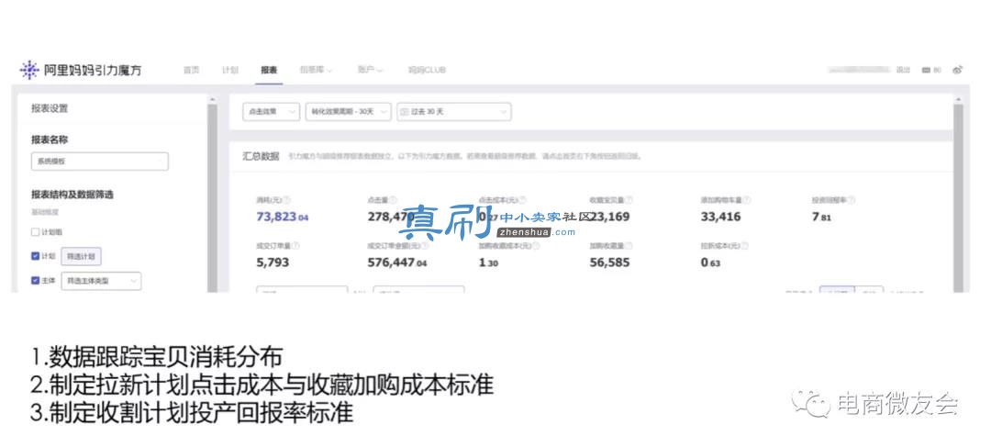991x447 pixels.
Task: Click the up arrow of settings panel scrollbar
Action: [212, 100]
